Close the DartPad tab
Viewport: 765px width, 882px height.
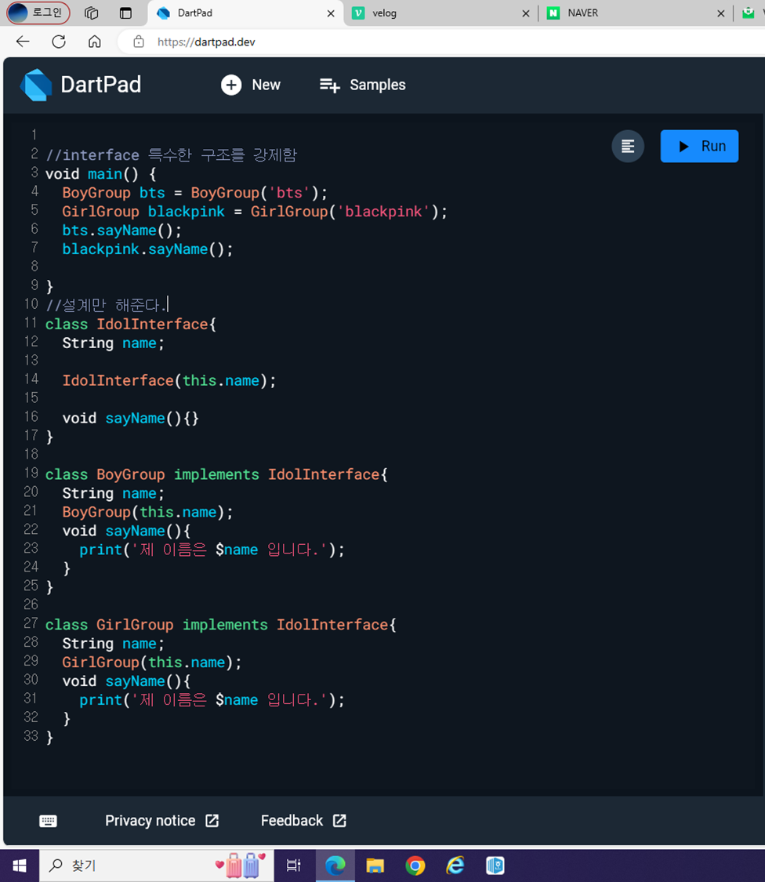tap(331, 13)
